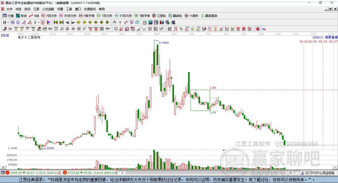Open the 公式选股 menu
The height and width of the screenshot is (183, 338).
pyautogui.click(x=48, y=9)
